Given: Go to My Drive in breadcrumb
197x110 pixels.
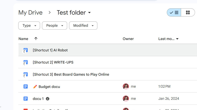Looking at the screenshot, I should [x=31, y=13].
